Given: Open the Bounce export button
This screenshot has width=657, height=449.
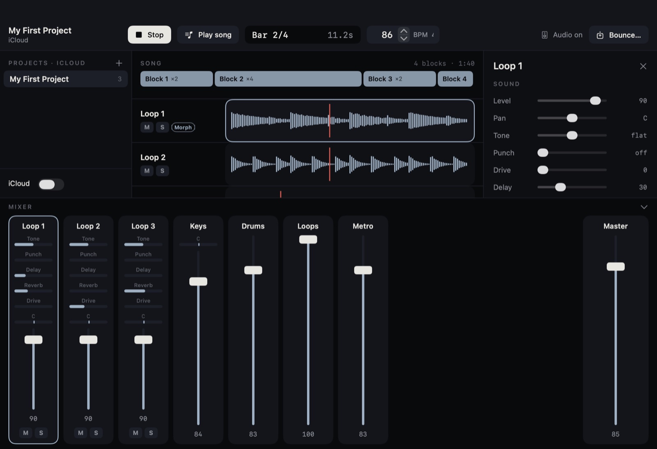Looking at the screenshot, I should pos(618,35).
